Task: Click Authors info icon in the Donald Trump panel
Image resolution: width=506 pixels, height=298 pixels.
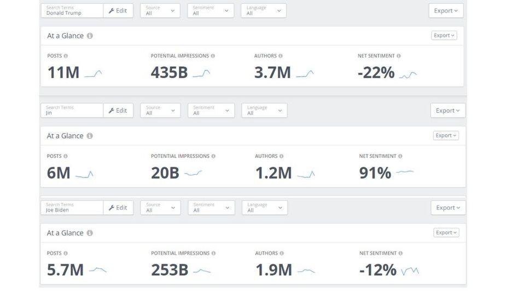Action: 281,56
